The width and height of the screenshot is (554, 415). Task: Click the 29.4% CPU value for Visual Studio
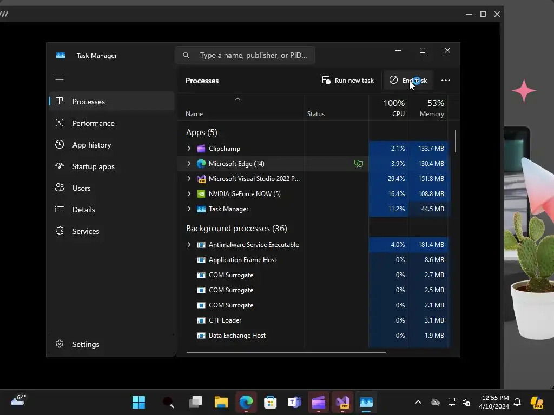click(x=396, y=178)
